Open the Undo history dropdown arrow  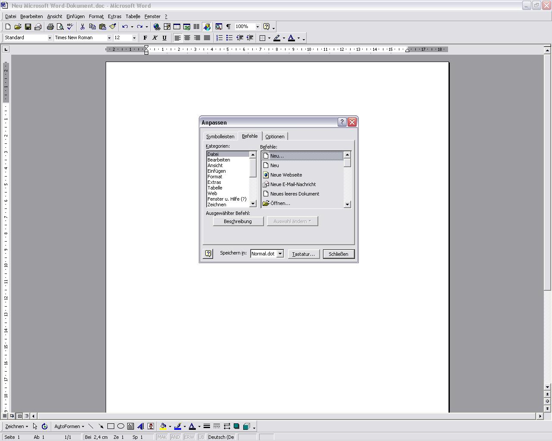(132, 27)
